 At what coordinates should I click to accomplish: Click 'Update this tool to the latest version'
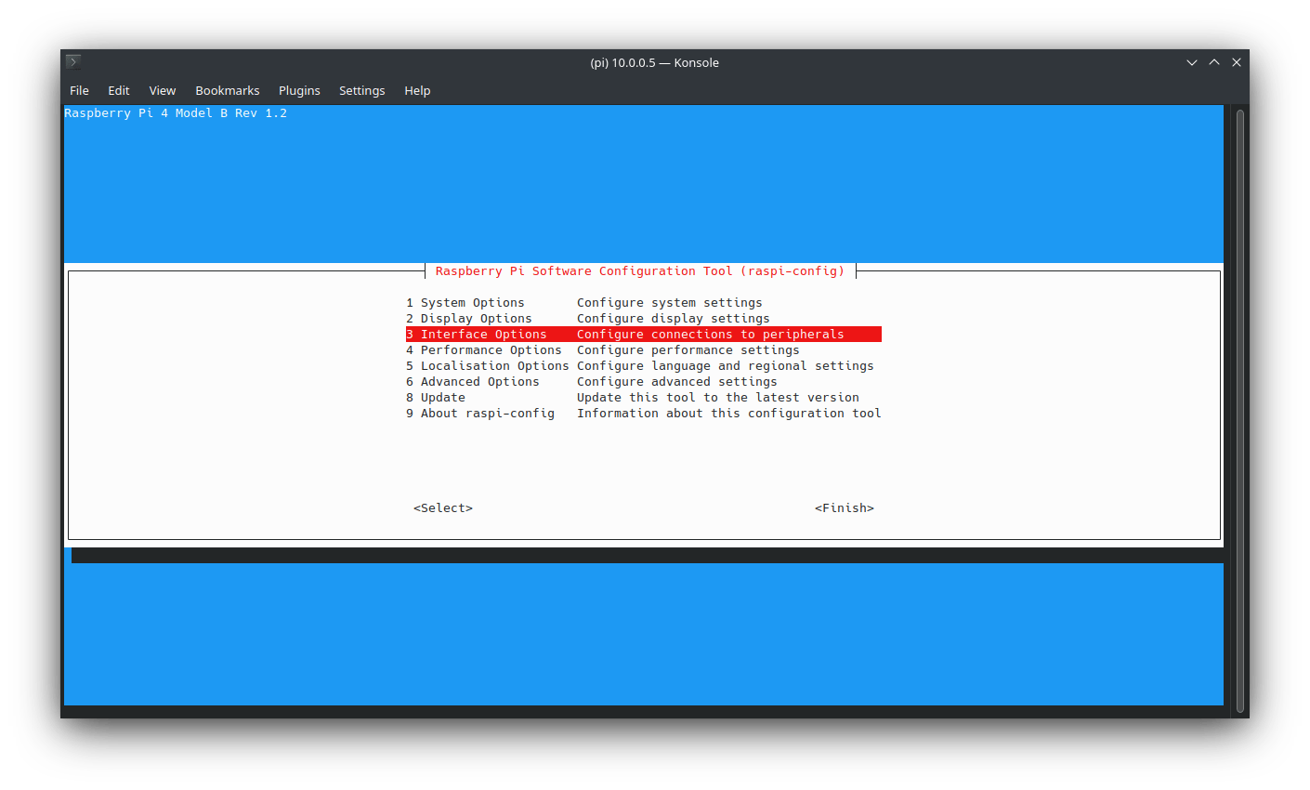pyautogui.click(x=718, y=398)
